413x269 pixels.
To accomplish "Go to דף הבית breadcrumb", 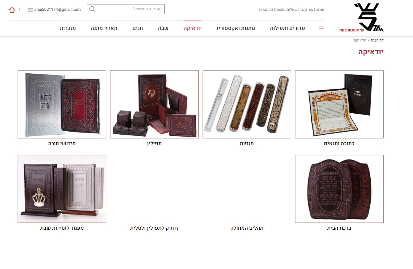I will coord(377,40).
